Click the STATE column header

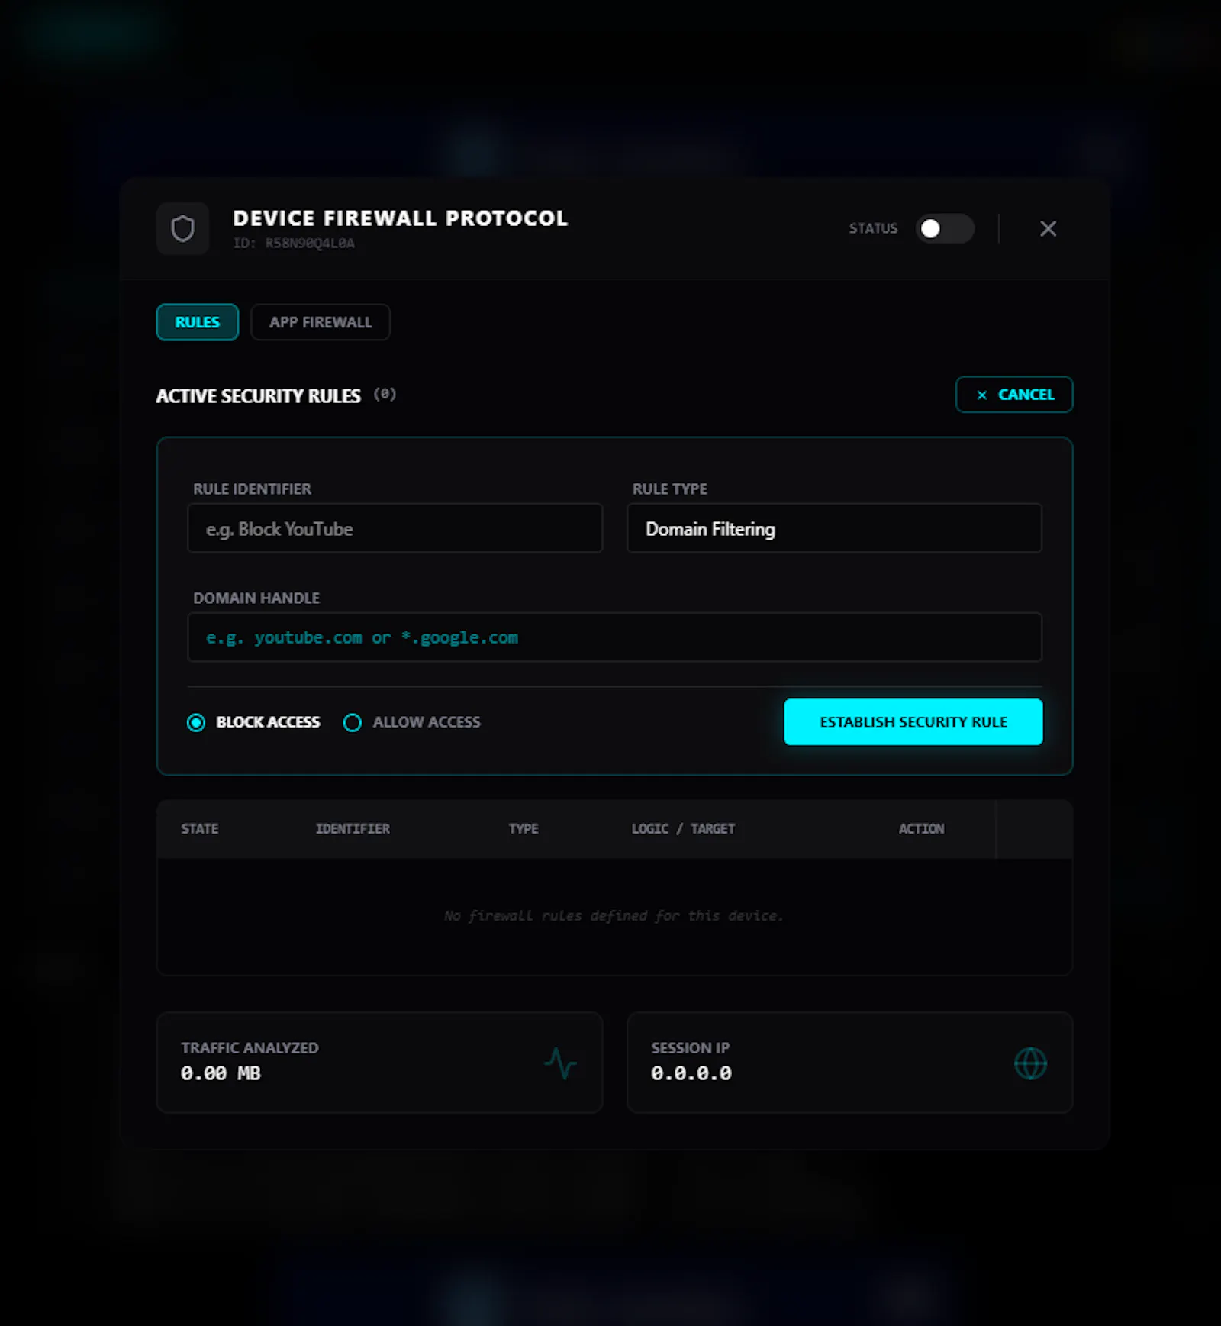(200, 829)
